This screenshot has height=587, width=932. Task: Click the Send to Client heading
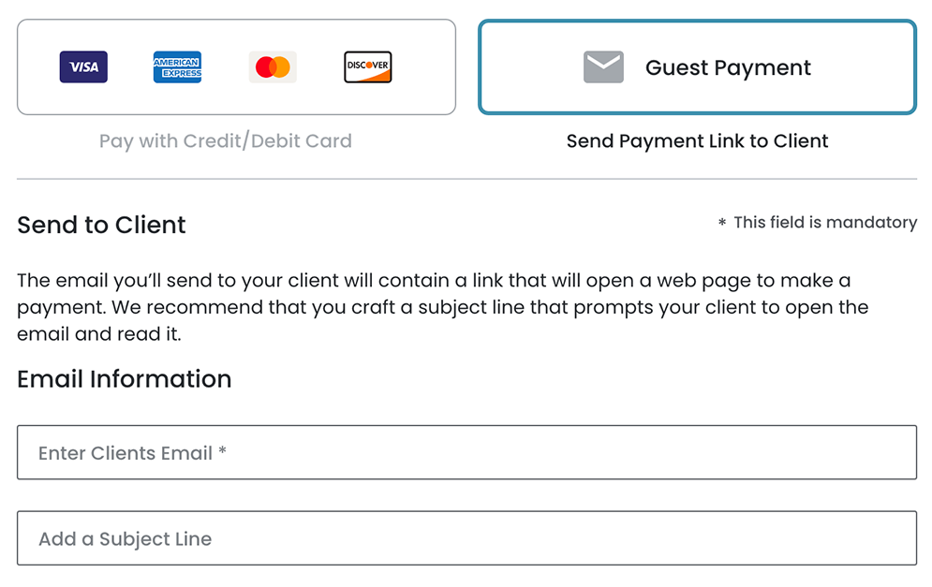point(101,225)
